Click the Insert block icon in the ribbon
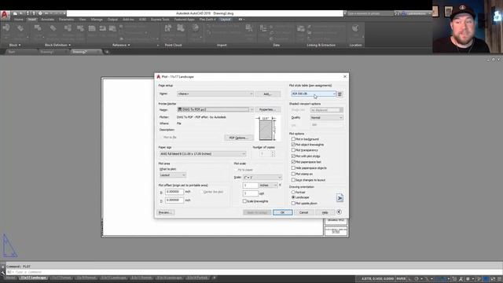 [x=6, y=28]
